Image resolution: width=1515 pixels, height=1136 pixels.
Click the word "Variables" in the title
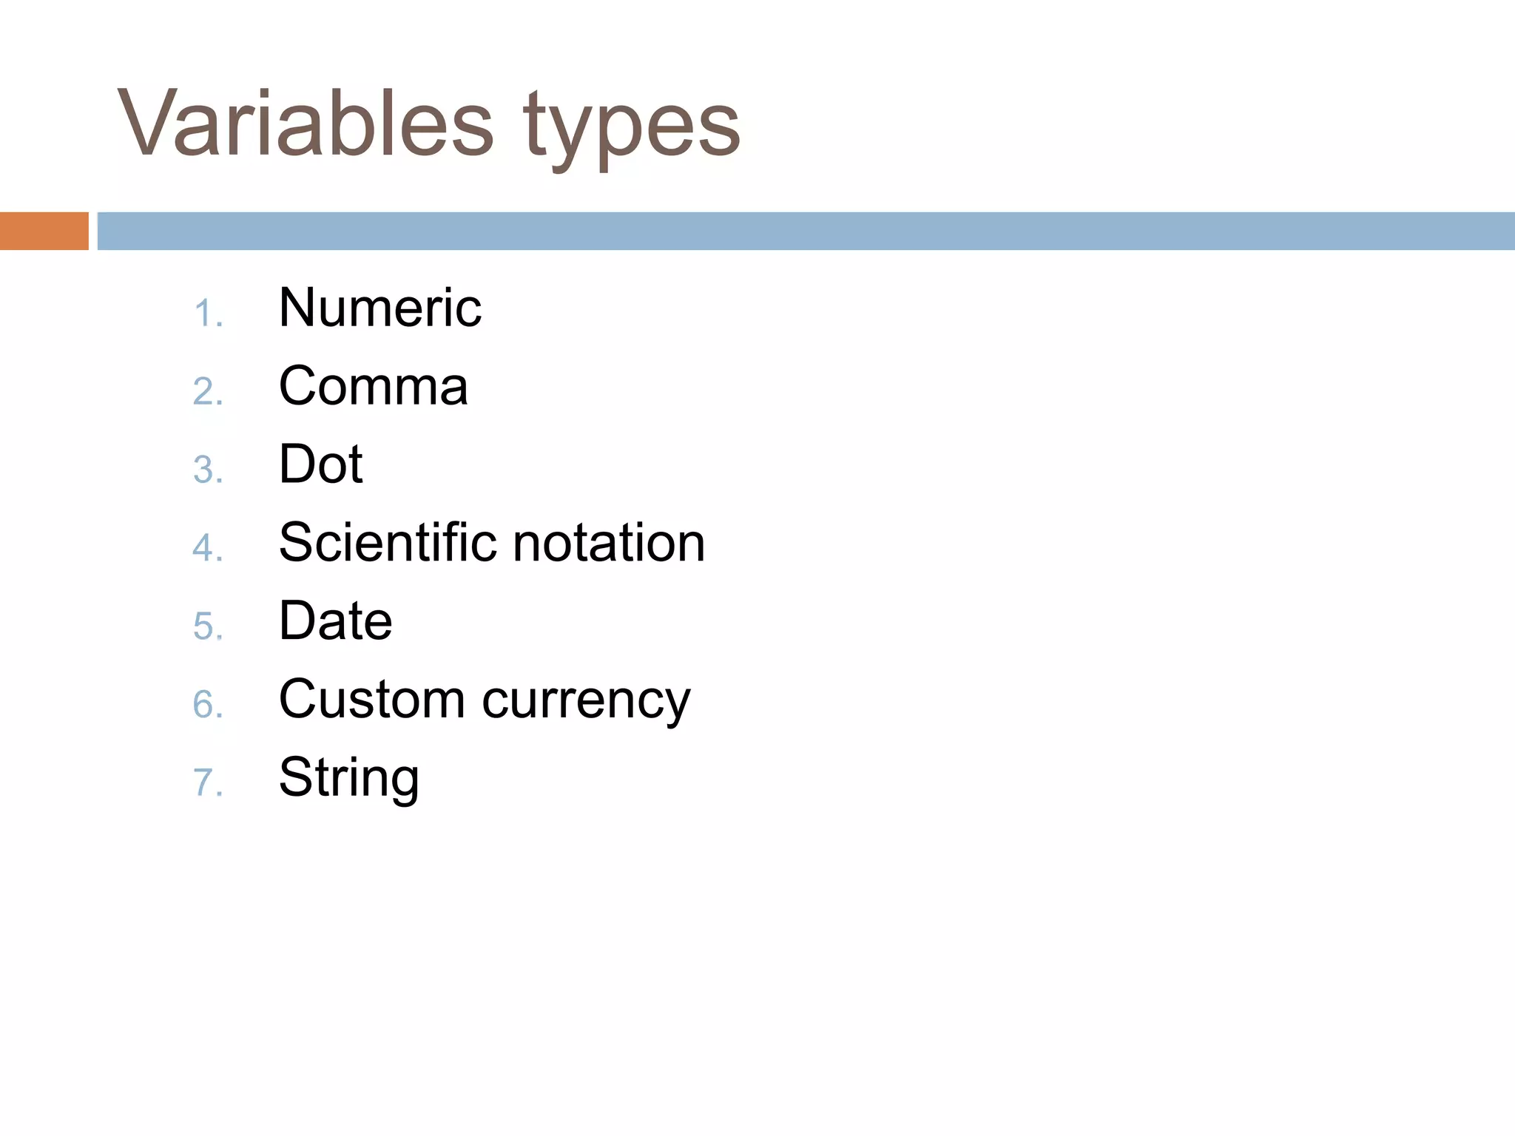(x=305, y=122)
